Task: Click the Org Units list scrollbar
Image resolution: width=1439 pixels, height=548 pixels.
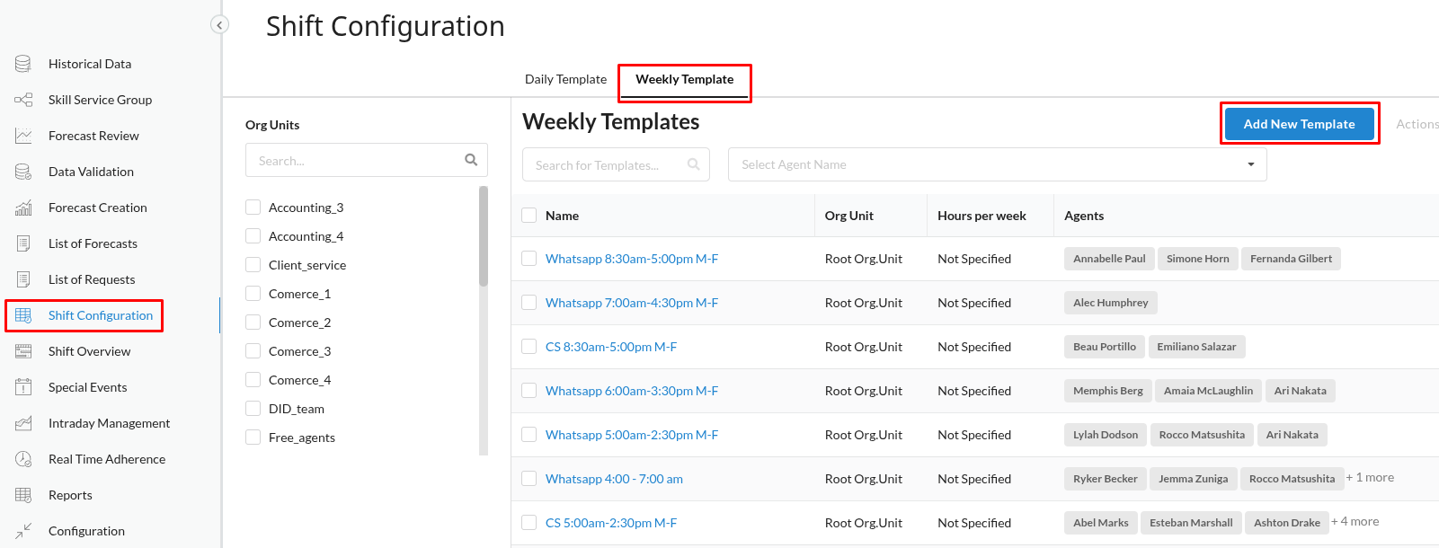Action: [x=484, y=236]
